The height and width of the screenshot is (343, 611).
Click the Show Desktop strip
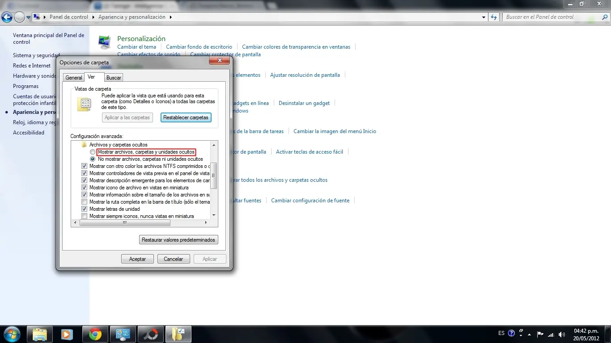click(x=608, y=334)
